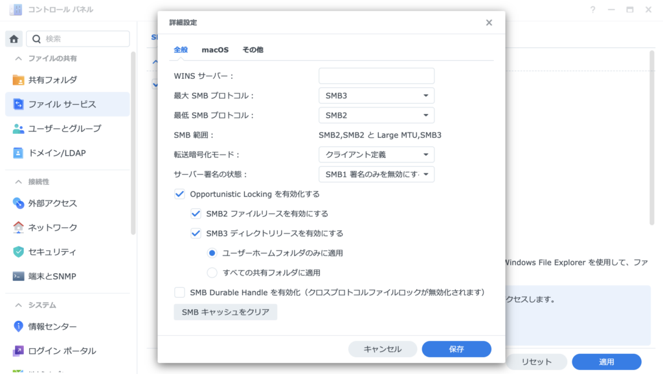
Task: Select ユーザーホームフォルダのみに適用 radio
Action: (x=212, y=253)
